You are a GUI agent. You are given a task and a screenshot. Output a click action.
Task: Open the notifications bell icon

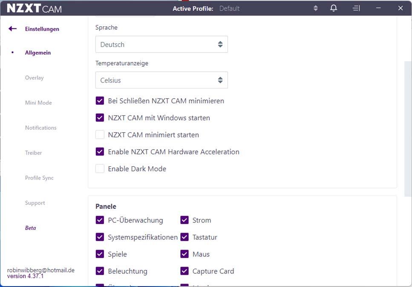click(334, 8)
